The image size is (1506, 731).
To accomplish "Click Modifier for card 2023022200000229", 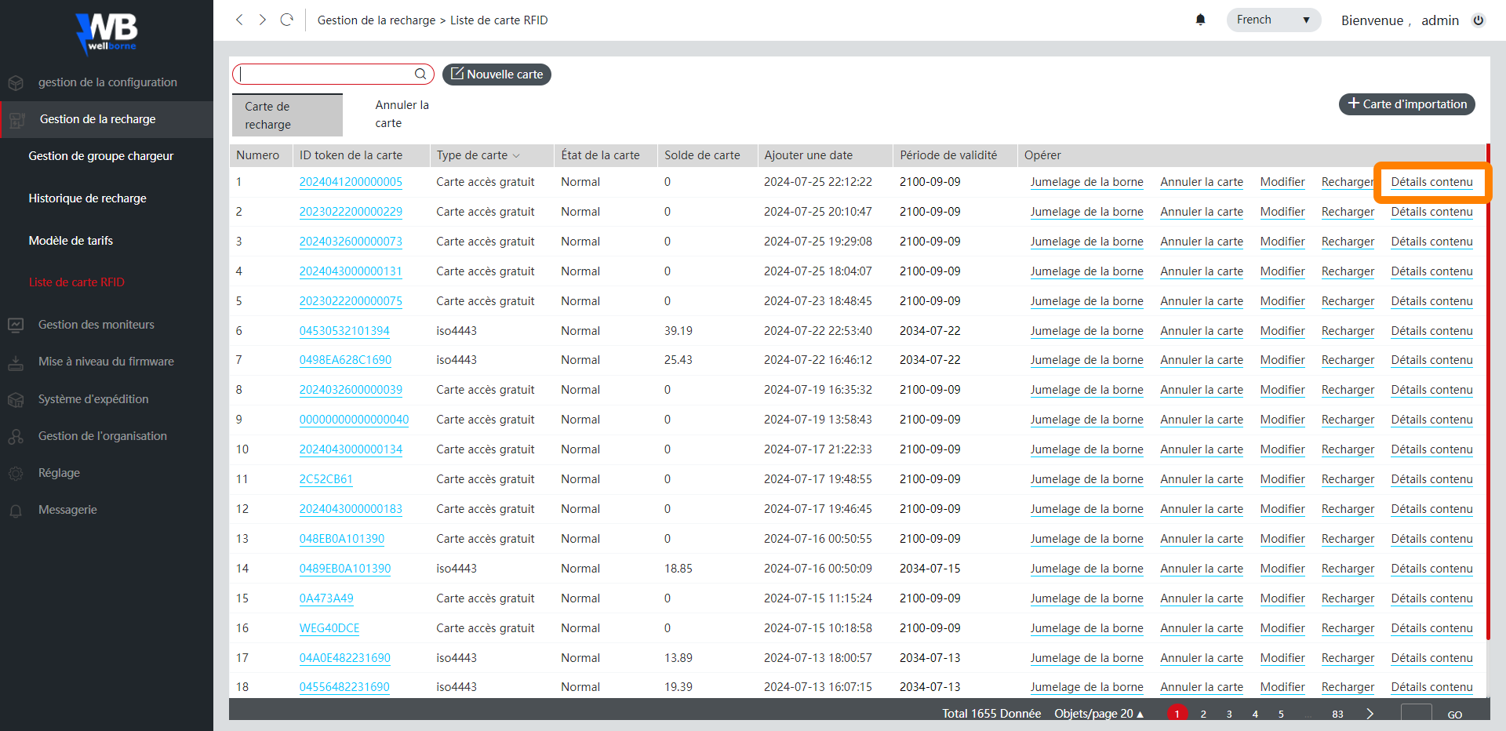I will (x=1282, y=212).
